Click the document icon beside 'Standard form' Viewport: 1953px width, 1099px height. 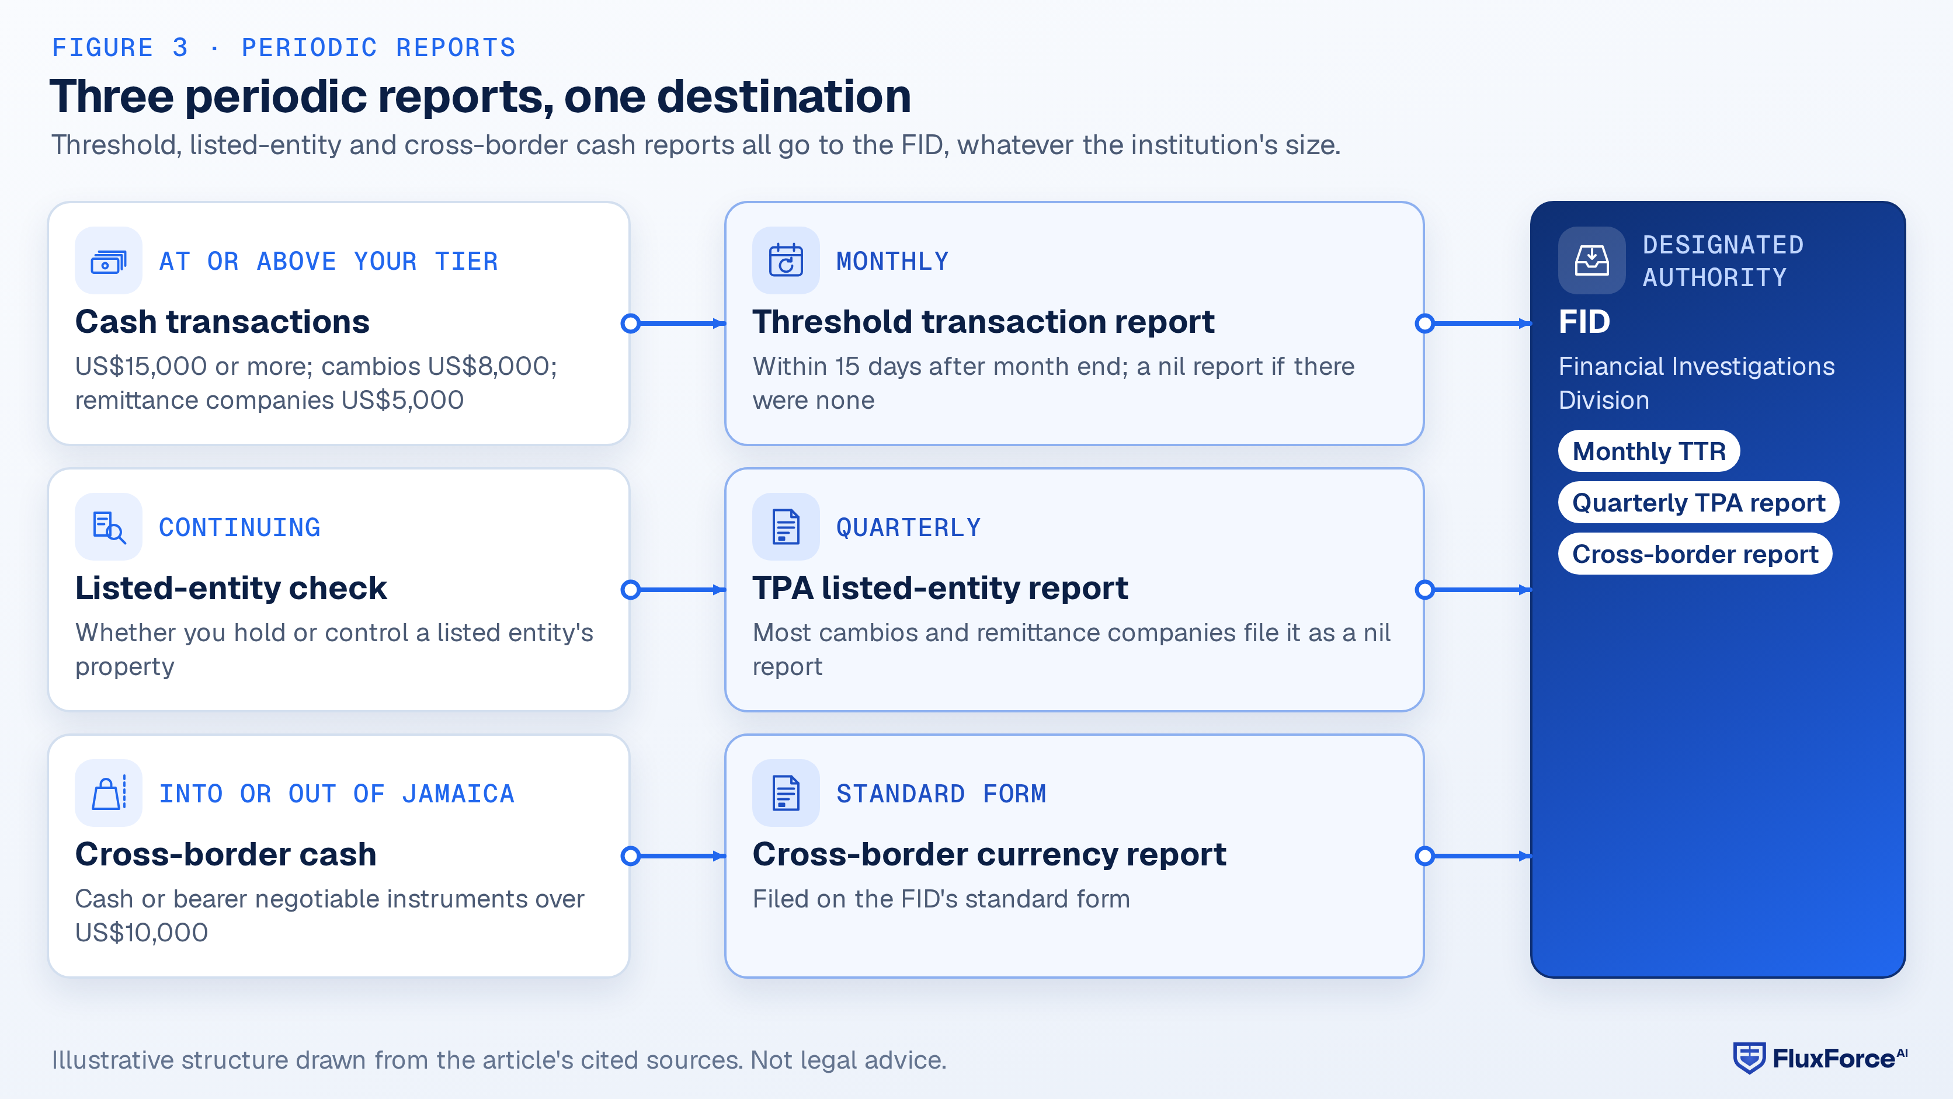[x=786, y=793]
